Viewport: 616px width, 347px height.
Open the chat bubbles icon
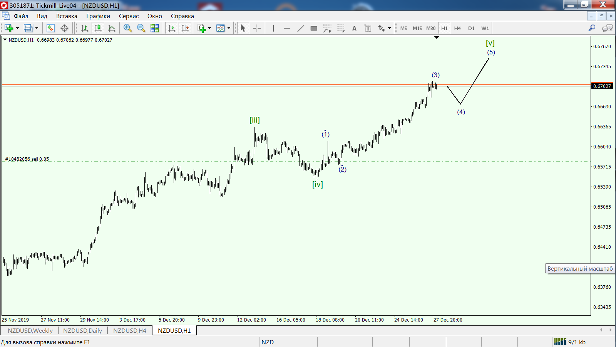pos(608,28)
